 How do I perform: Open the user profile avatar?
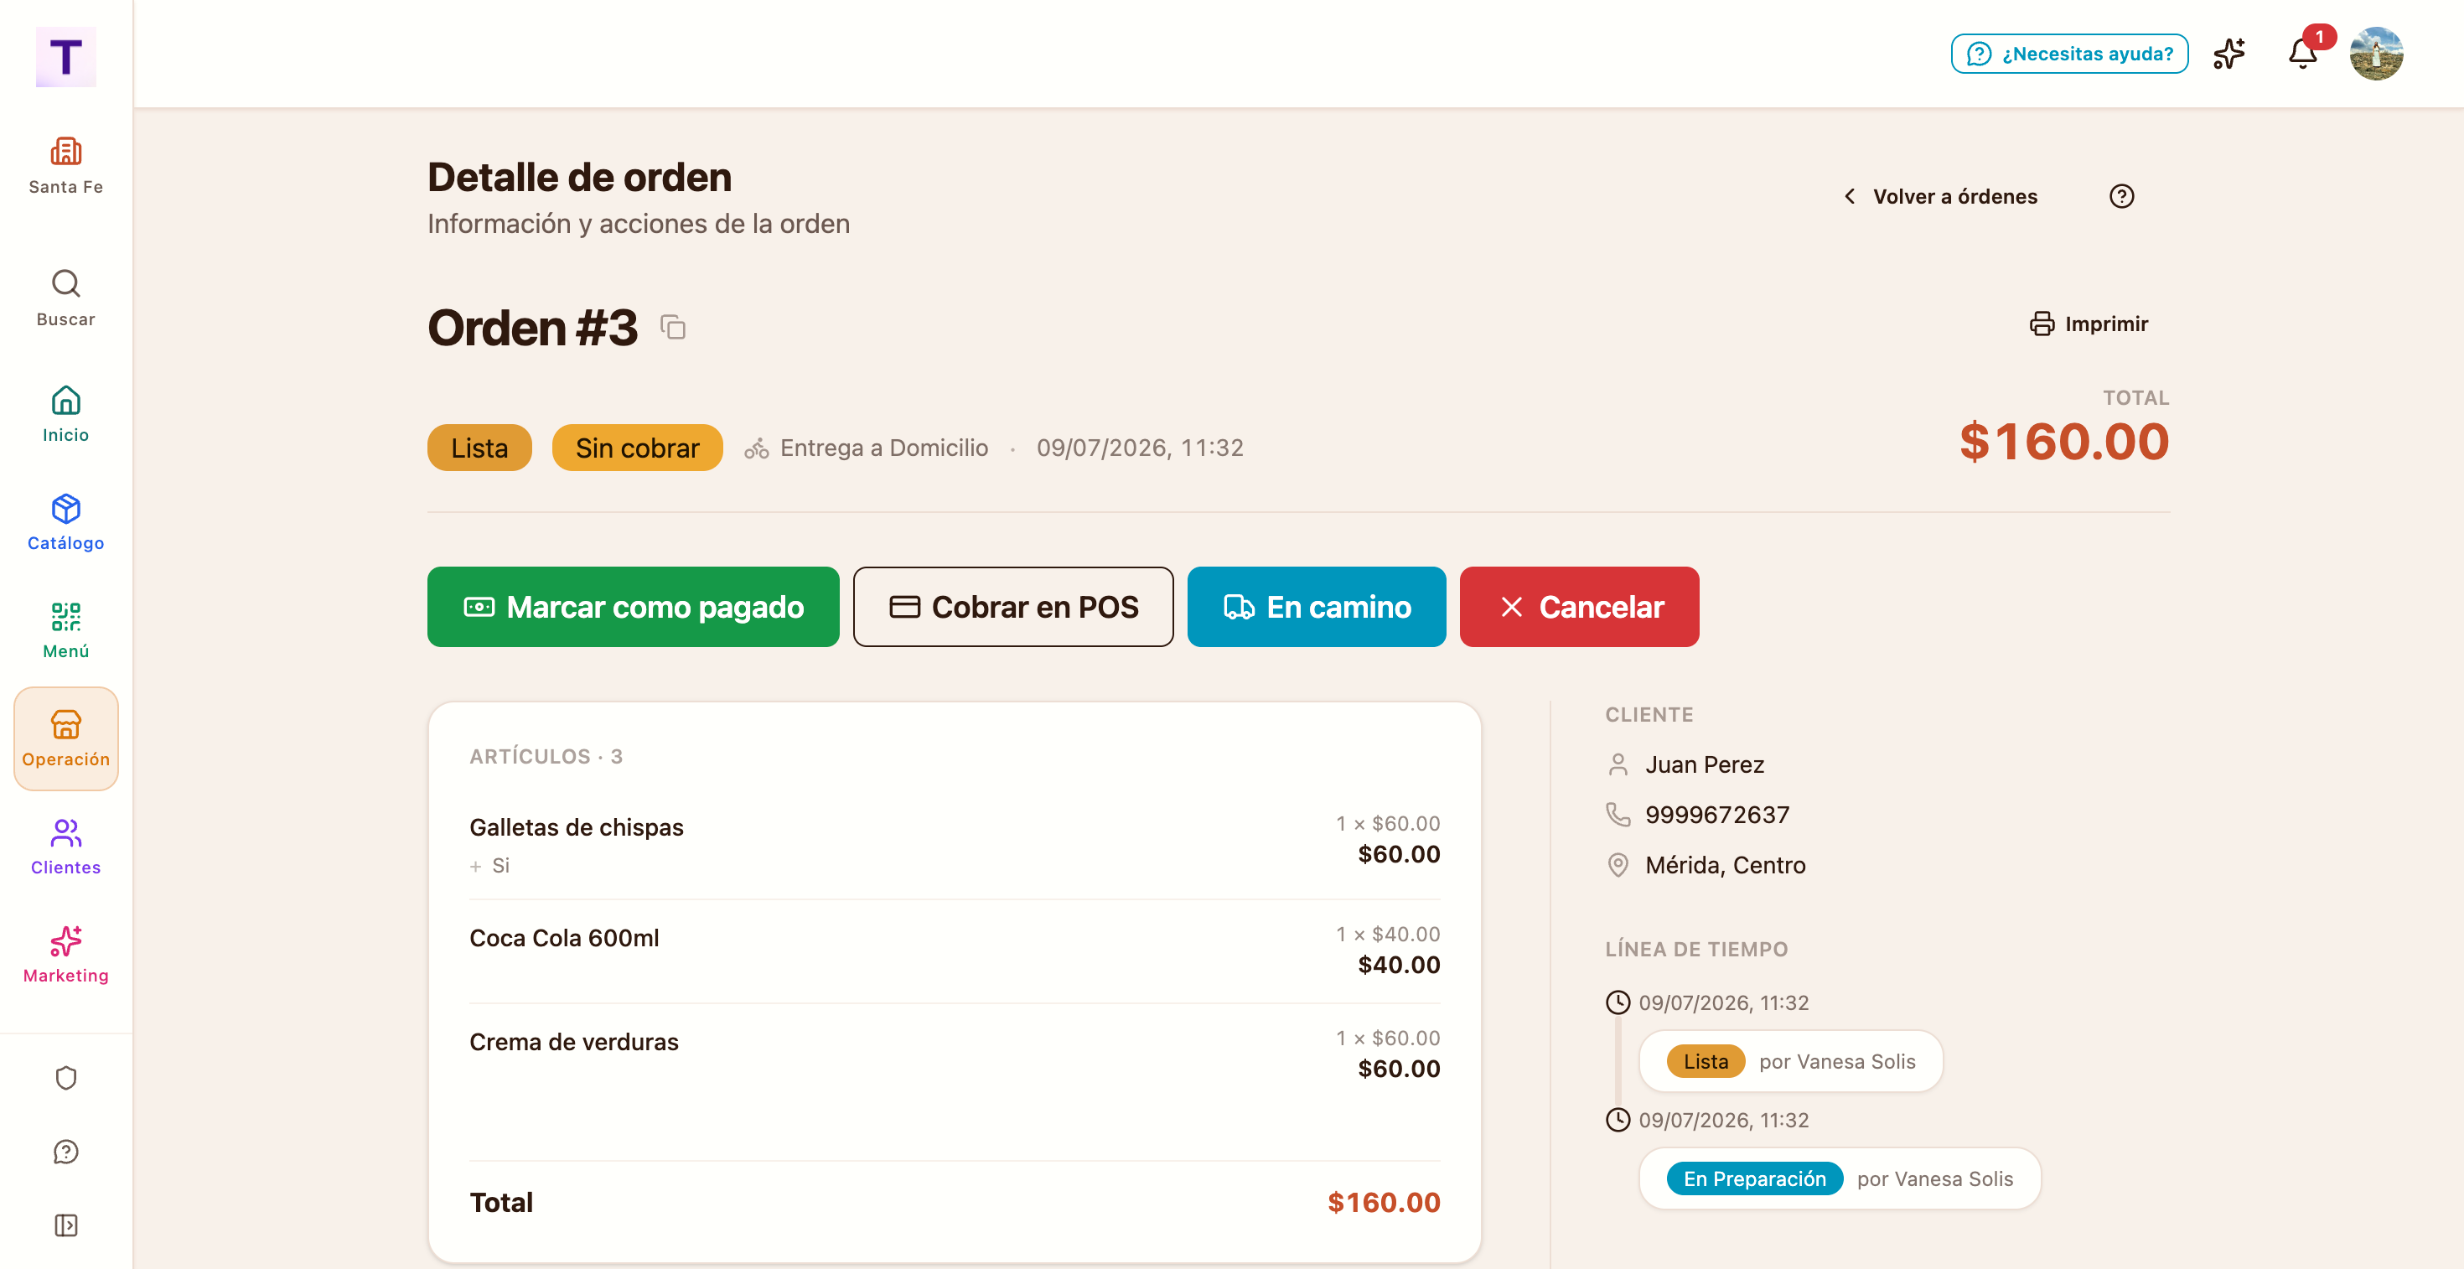[2376, 54]
